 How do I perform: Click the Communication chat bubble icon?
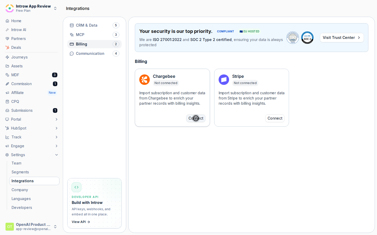(x=72, y=54)
